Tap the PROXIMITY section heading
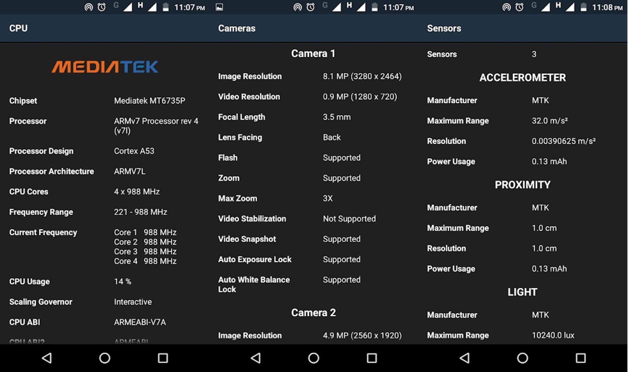This screenshot has height=372, width=628. coord(523,185)
